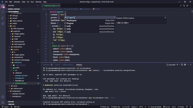Image resolution: width=193 pixels, height=108 pixels.
Task: Open the Edit menu
Action: pos(11,2)
